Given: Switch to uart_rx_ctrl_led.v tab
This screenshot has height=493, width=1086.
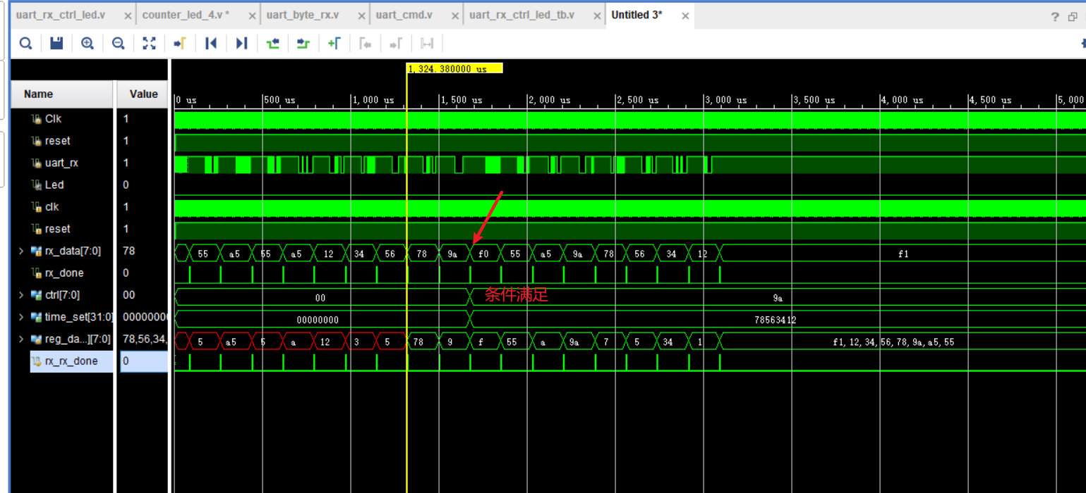Looking at the screenshot, I should [61, 15].
